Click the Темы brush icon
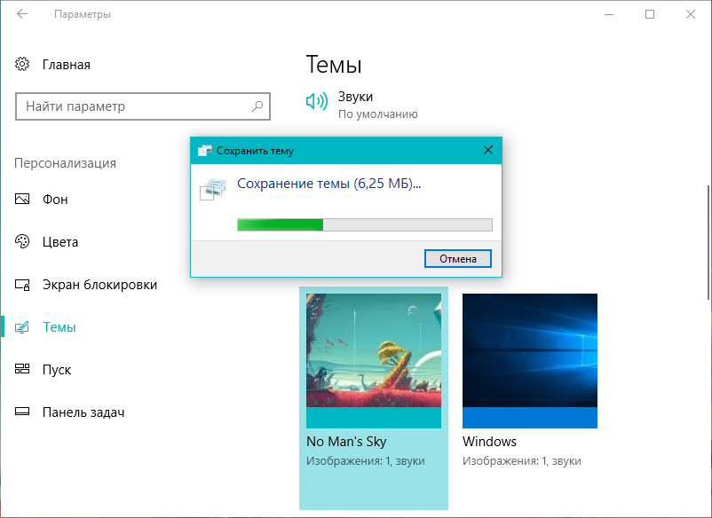The width and height of the screenshot is (712, 518). (22, 327)
